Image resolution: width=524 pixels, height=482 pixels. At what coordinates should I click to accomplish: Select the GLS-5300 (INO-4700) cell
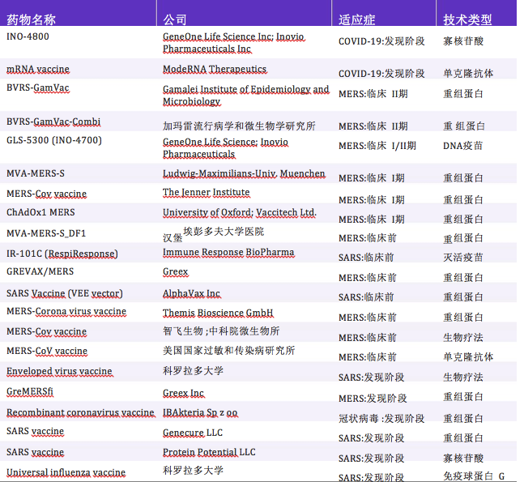[x=54, y=140]
